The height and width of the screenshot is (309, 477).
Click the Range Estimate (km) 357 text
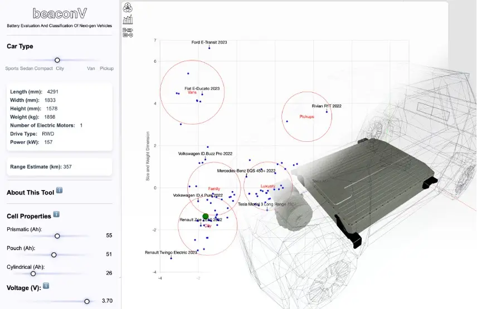[x=41, y=167]
